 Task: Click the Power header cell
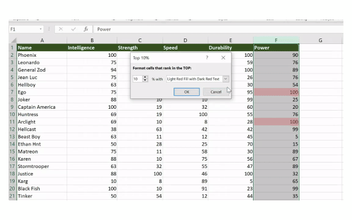(276, 48)
